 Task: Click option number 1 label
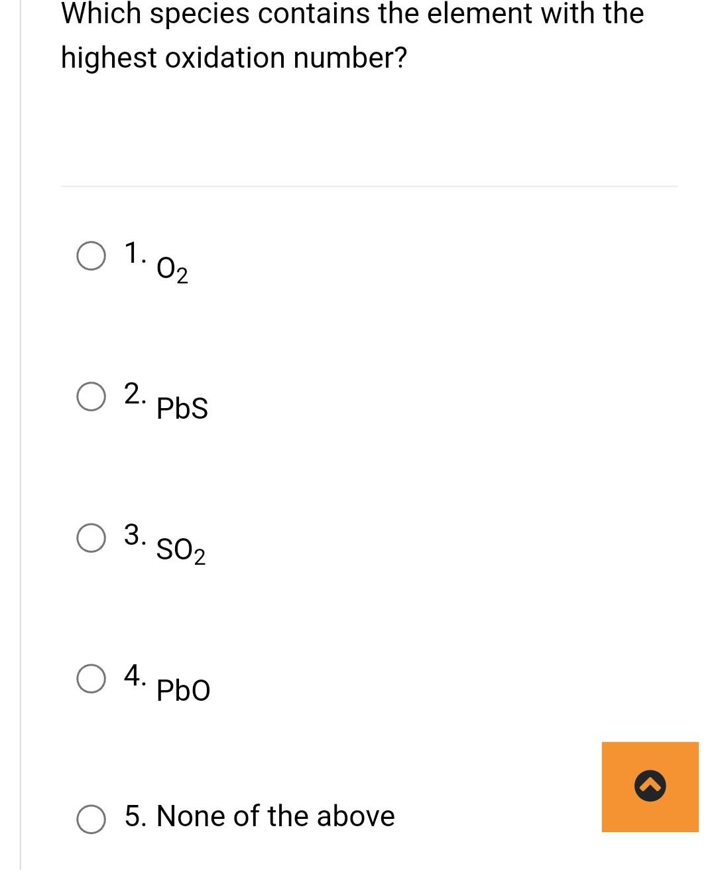(134, 254)
